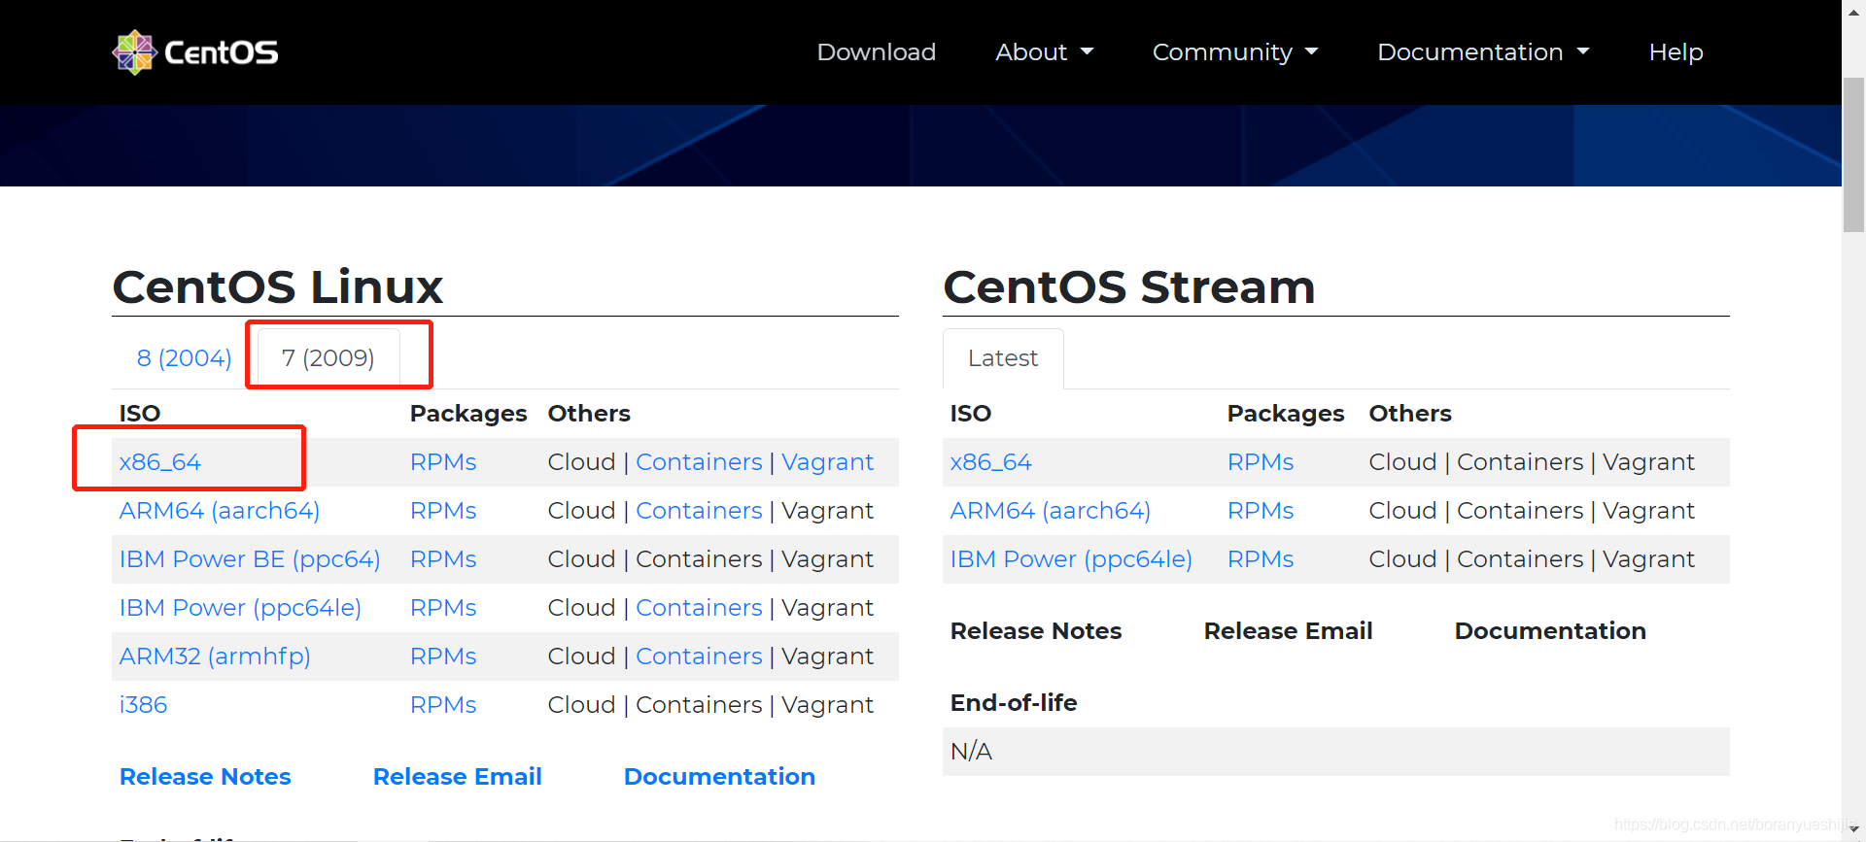
Task: Switch to the 8 (2004) tab
Action: pyautogui.click(x=184, y=358)
